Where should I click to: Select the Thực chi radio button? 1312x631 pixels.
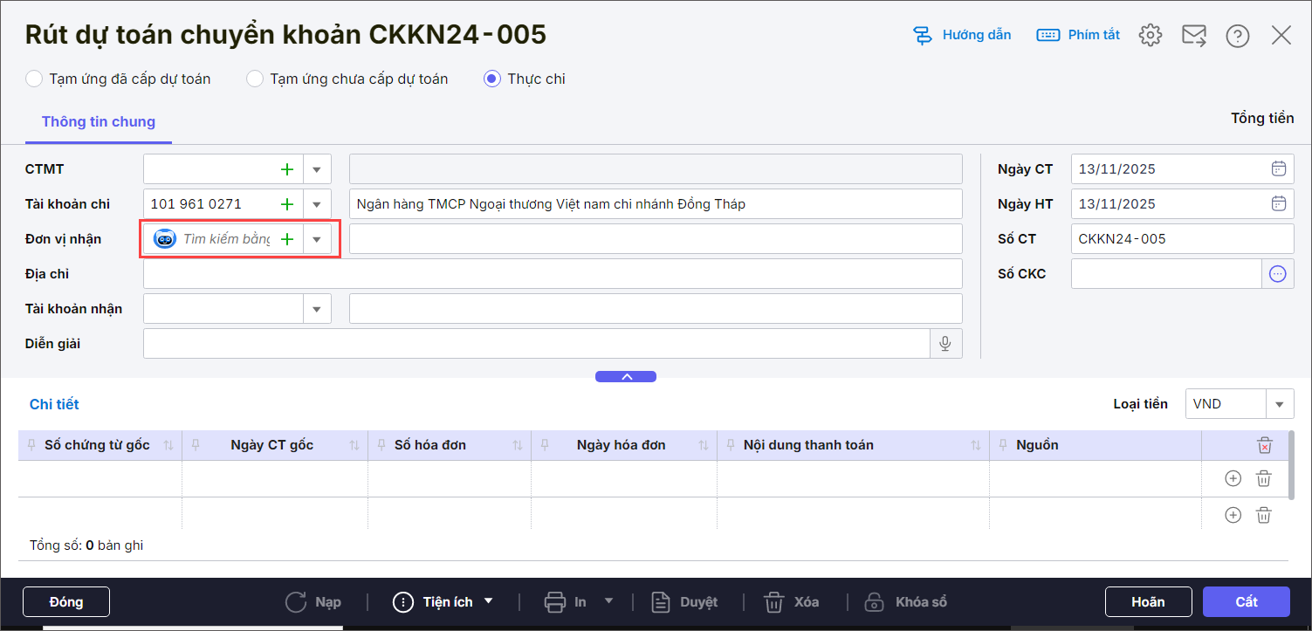pyautogui.click(x=491, y=79)
